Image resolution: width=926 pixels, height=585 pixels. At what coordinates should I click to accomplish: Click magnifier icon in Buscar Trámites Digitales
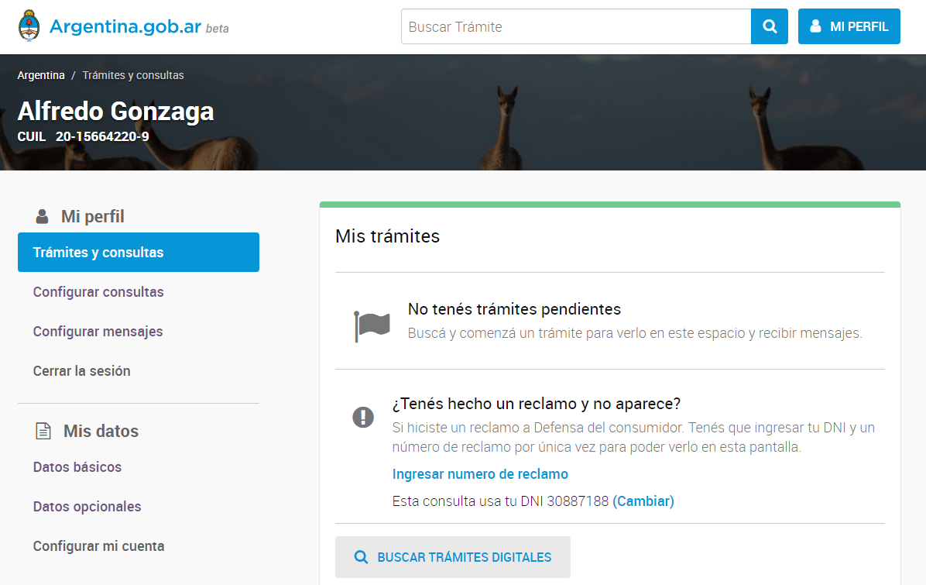coord(361,557)
